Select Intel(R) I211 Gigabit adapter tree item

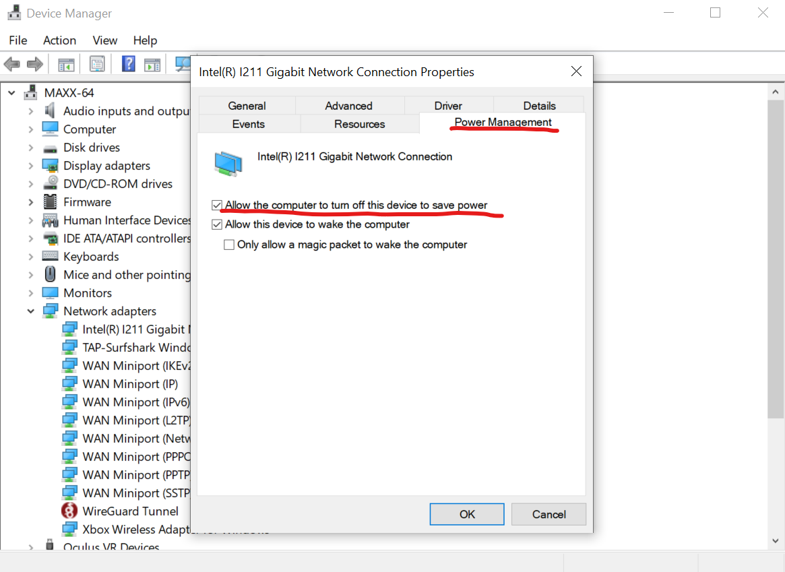pos(135,329)
